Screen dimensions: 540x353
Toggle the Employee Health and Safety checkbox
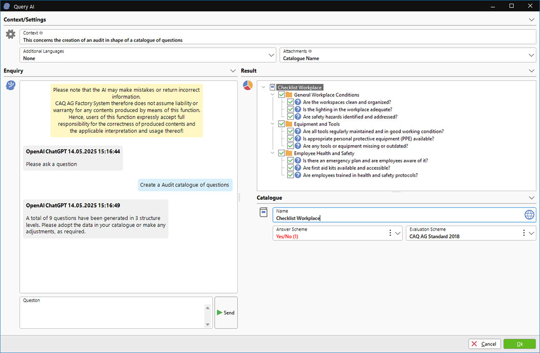pos(281,153)
